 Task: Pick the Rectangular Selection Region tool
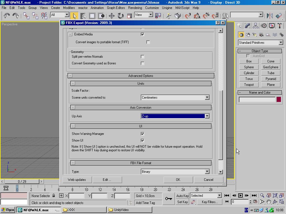coord(92,16)
